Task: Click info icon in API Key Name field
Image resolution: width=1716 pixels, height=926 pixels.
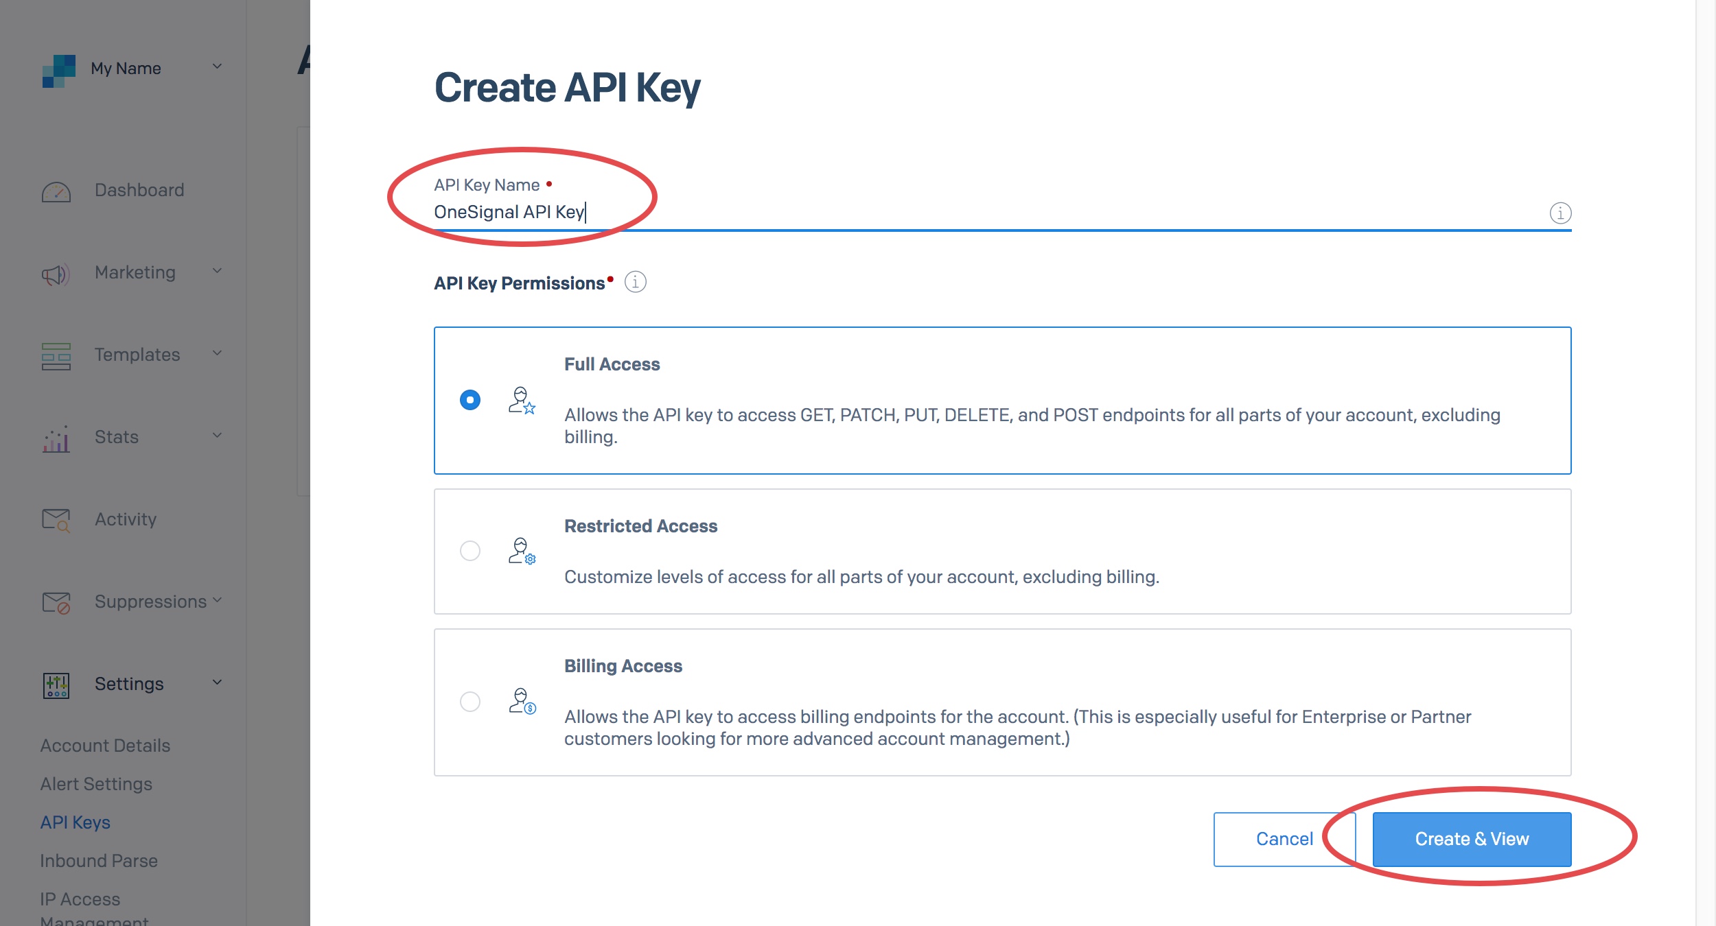Action: [1560, 213]
